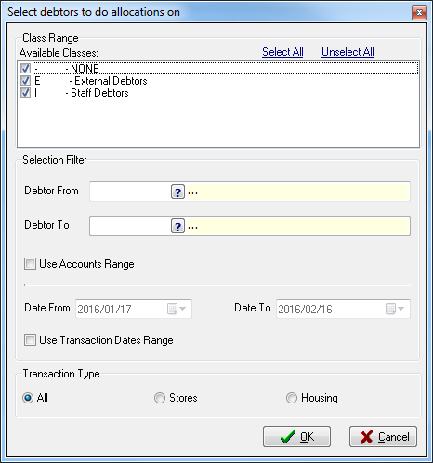Image resolution: width=433 pixels, height=463 pixels.
Task: Click the Select All link
Action: pyautogui.click(x=282, y=52)
